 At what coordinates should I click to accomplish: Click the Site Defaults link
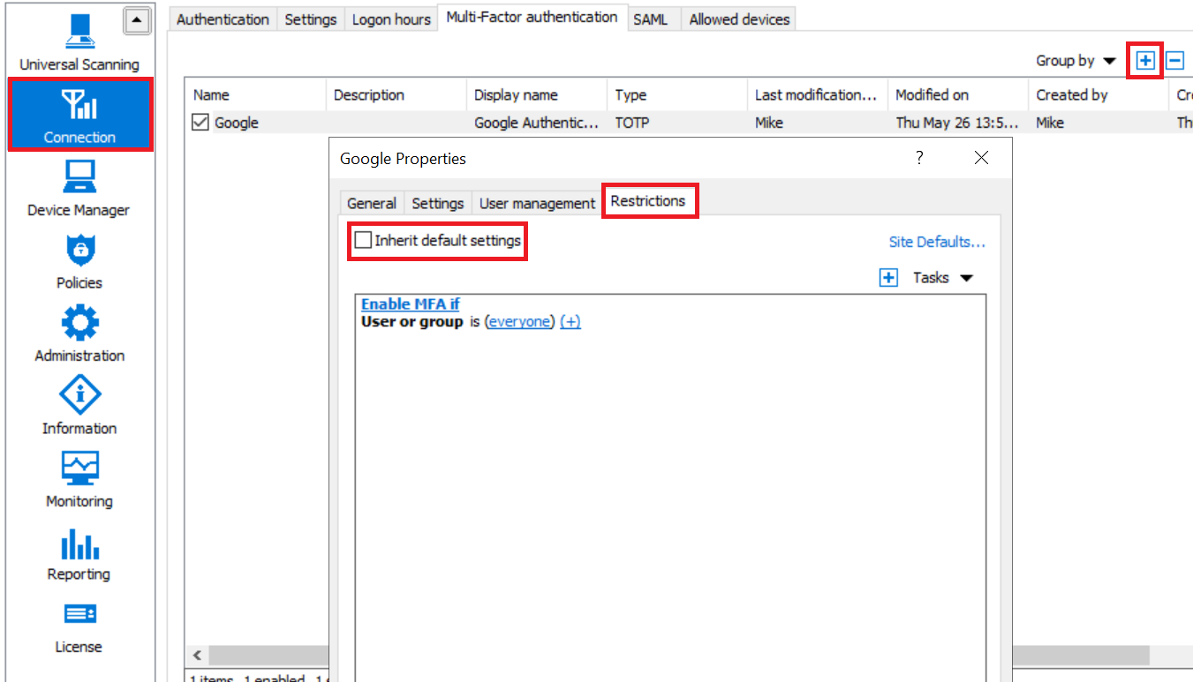coord(937,242)
